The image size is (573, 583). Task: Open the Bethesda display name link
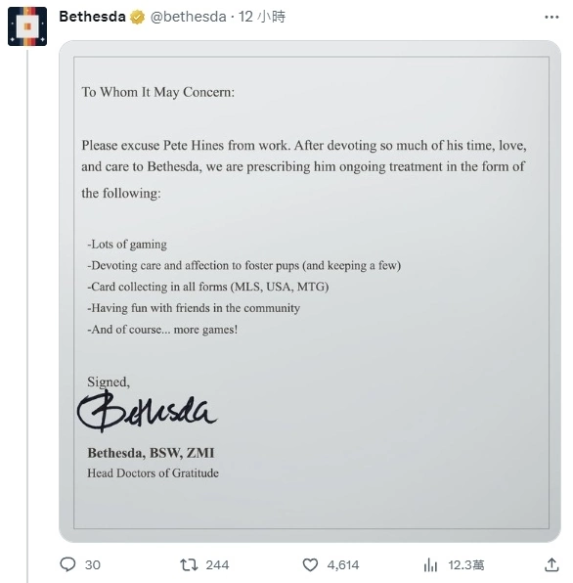pos(92,17)
